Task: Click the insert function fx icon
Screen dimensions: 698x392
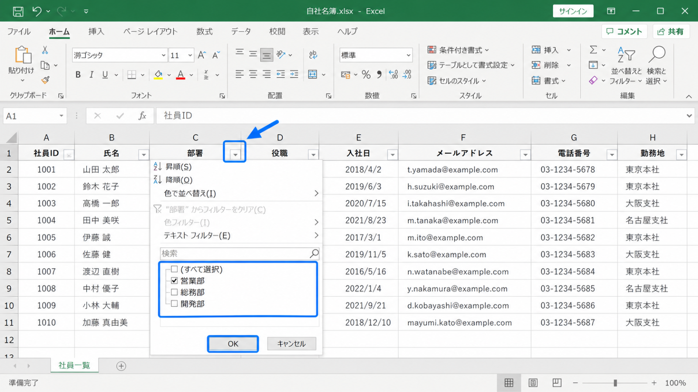Action: point(142,116)
